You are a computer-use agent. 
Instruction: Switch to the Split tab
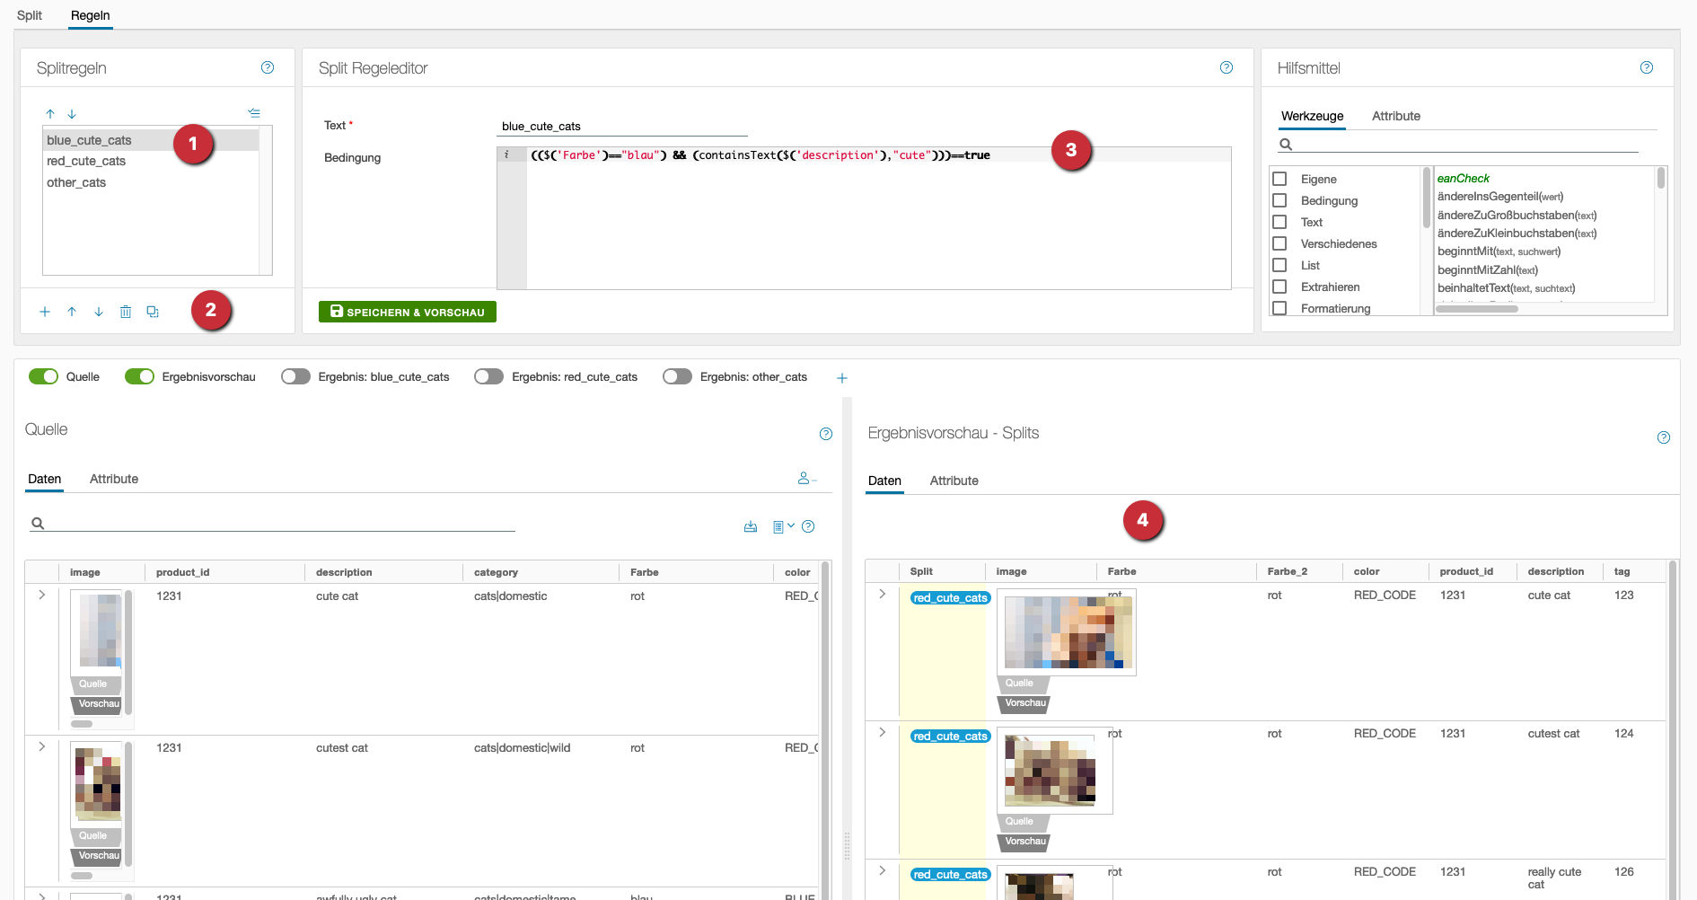point(30,15)
